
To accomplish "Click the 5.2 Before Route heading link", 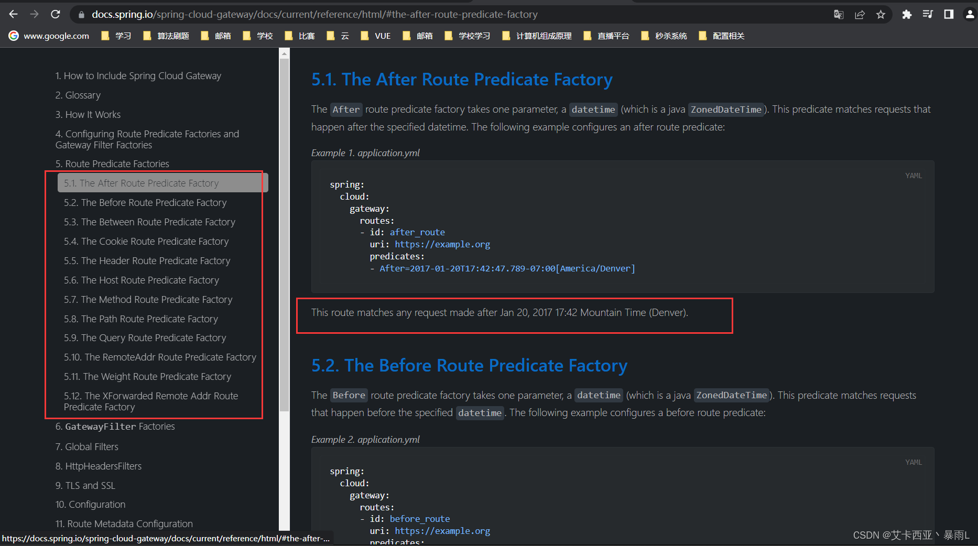I will coord(470,366).
